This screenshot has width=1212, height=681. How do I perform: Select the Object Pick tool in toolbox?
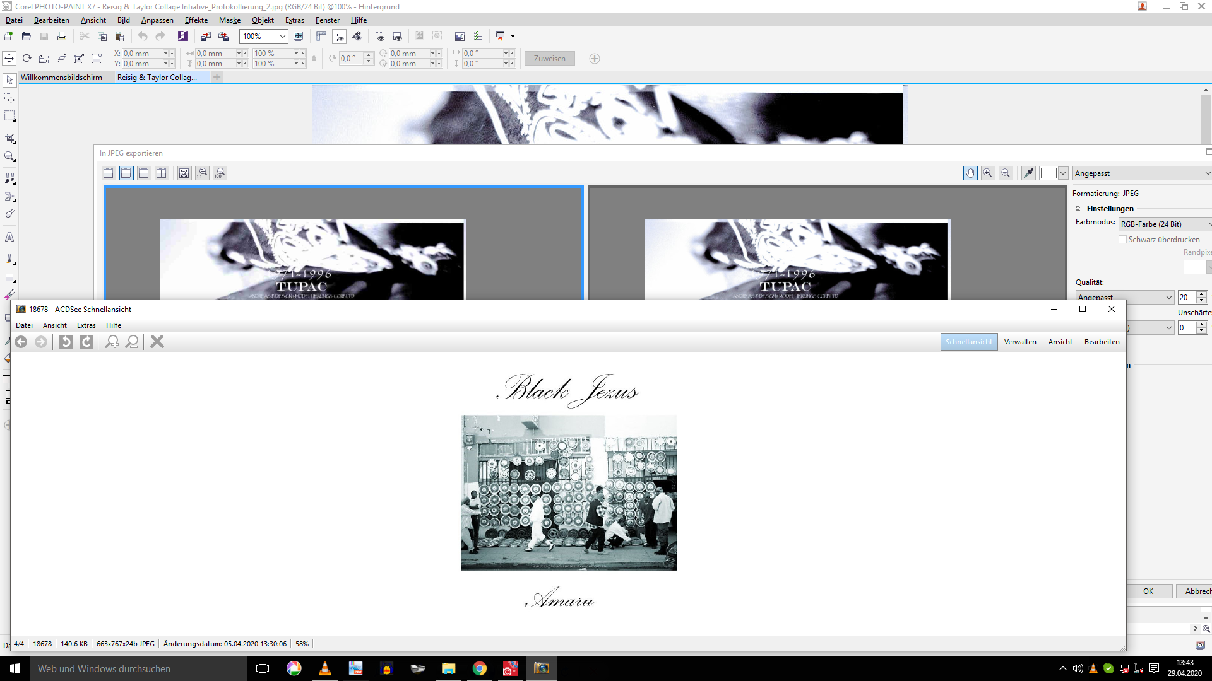[x=9, y=81]
